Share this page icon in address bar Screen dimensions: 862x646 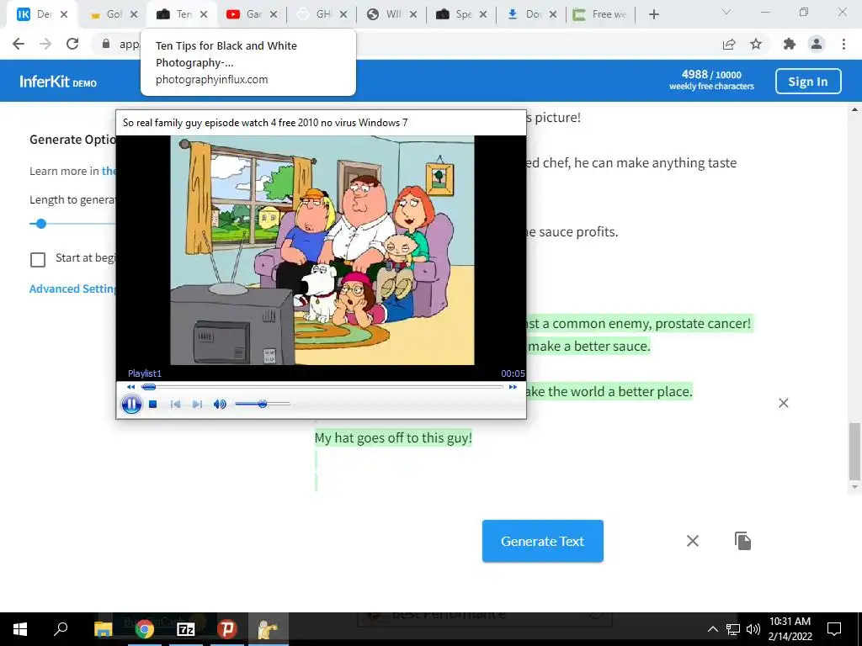pos(729,44)
